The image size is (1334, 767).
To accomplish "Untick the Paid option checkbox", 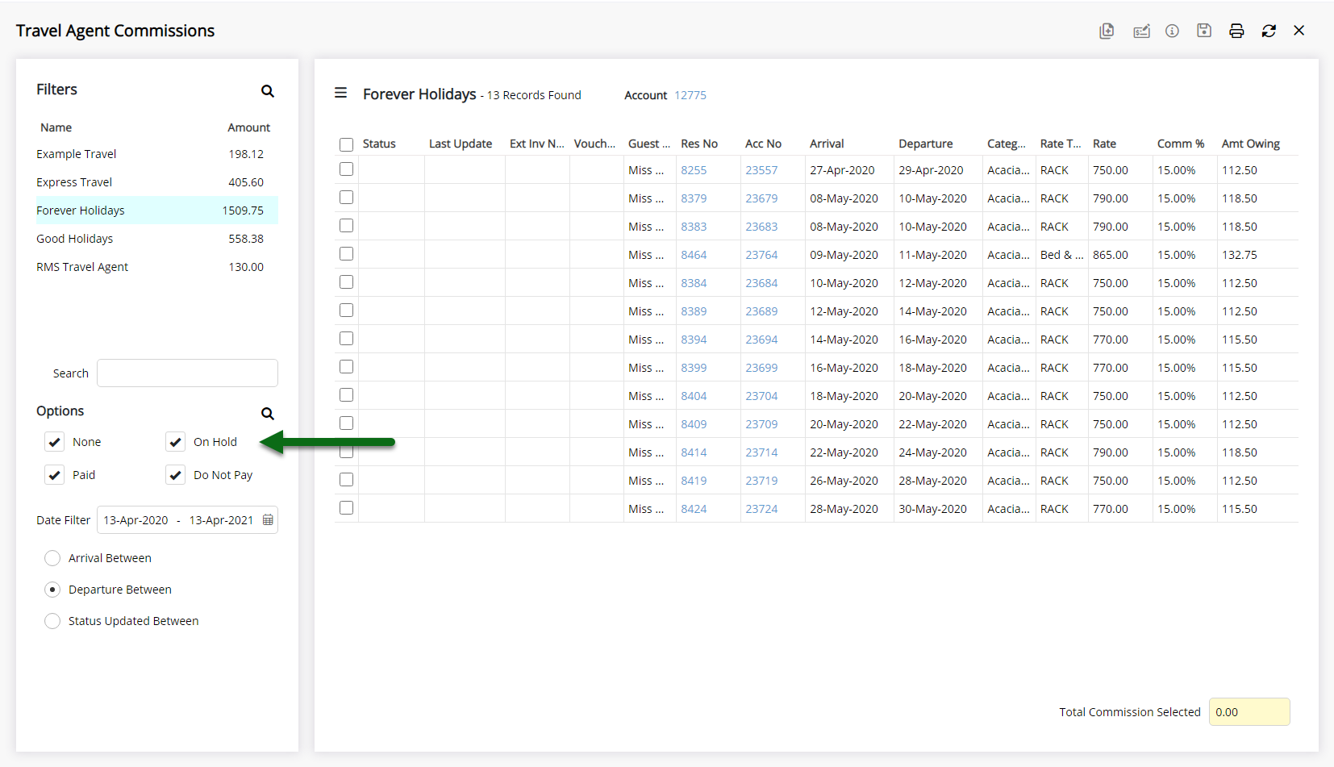I will [54, 475].
